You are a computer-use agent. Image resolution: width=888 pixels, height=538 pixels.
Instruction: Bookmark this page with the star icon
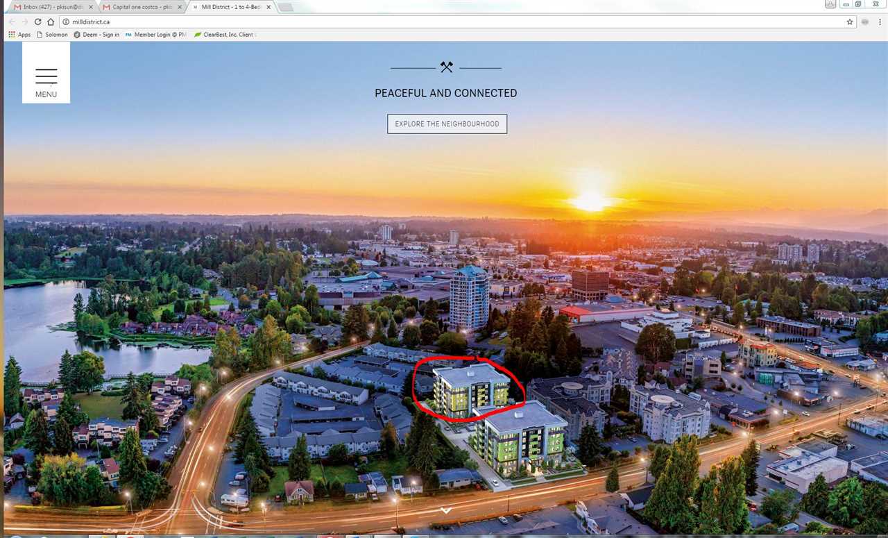(850, 22)
